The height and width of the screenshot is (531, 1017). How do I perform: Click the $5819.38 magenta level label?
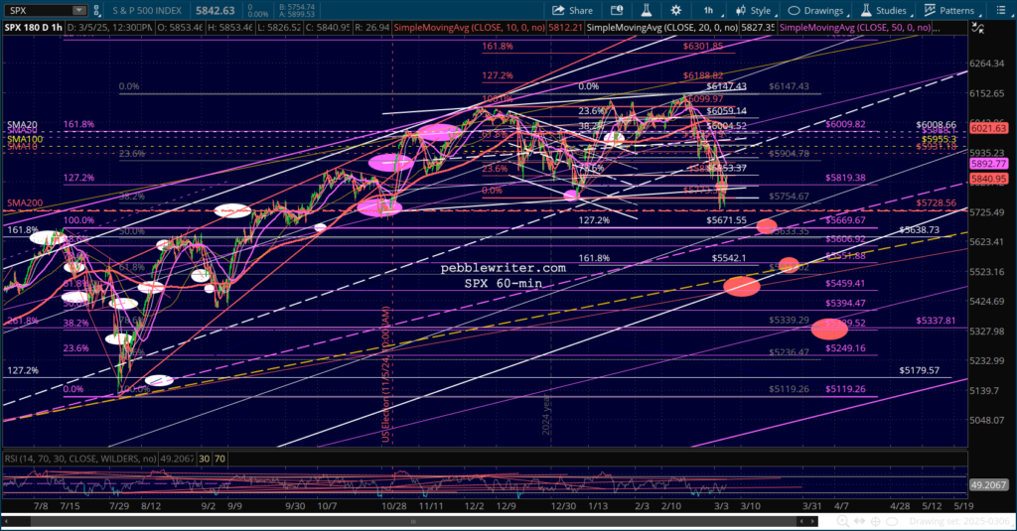pyautogui.click(x=845, y=177)
